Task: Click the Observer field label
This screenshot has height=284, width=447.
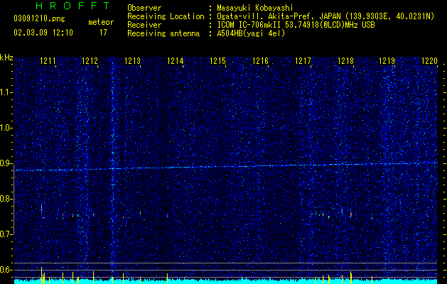Action: click(144, 8)
